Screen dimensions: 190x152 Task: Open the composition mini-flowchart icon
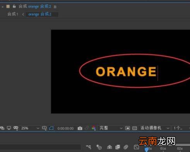click(x=89, y=147)
